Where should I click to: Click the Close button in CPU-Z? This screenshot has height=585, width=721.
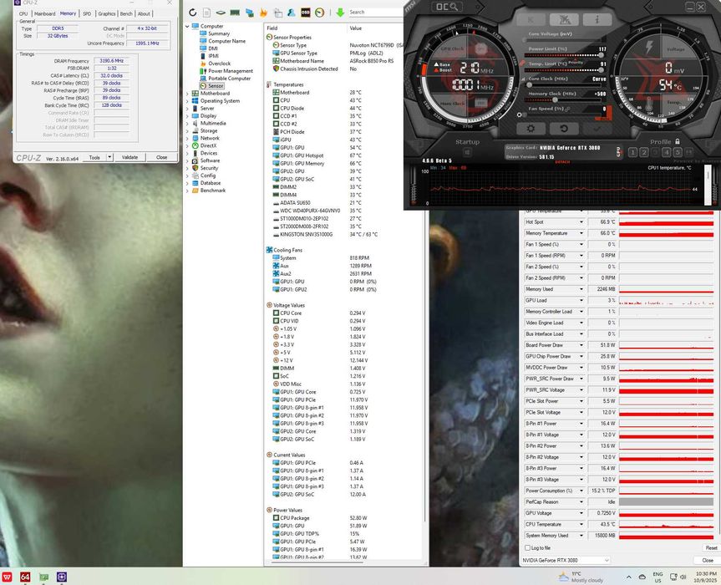click(x=162, y=157)
